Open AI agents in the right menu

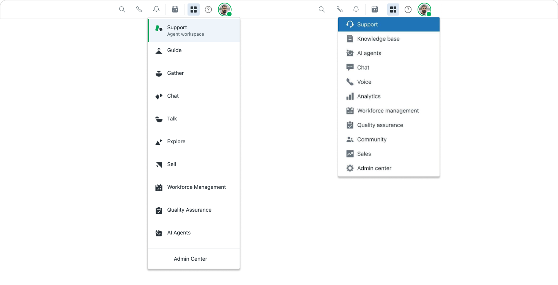coord(389,53)
